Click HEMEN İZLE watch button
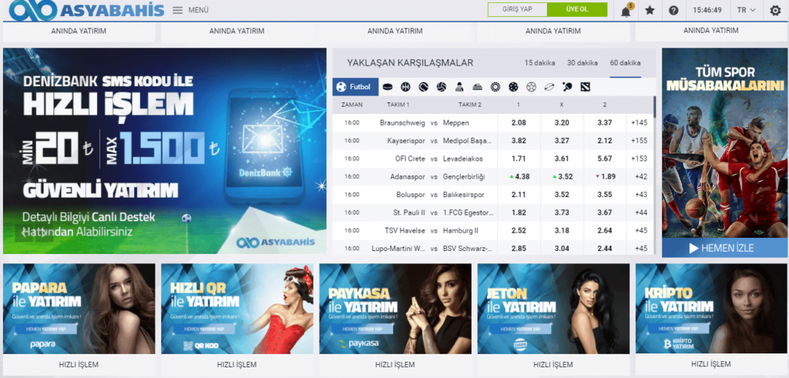The height and width of the screenshot is (378, 789). (724, 248)
